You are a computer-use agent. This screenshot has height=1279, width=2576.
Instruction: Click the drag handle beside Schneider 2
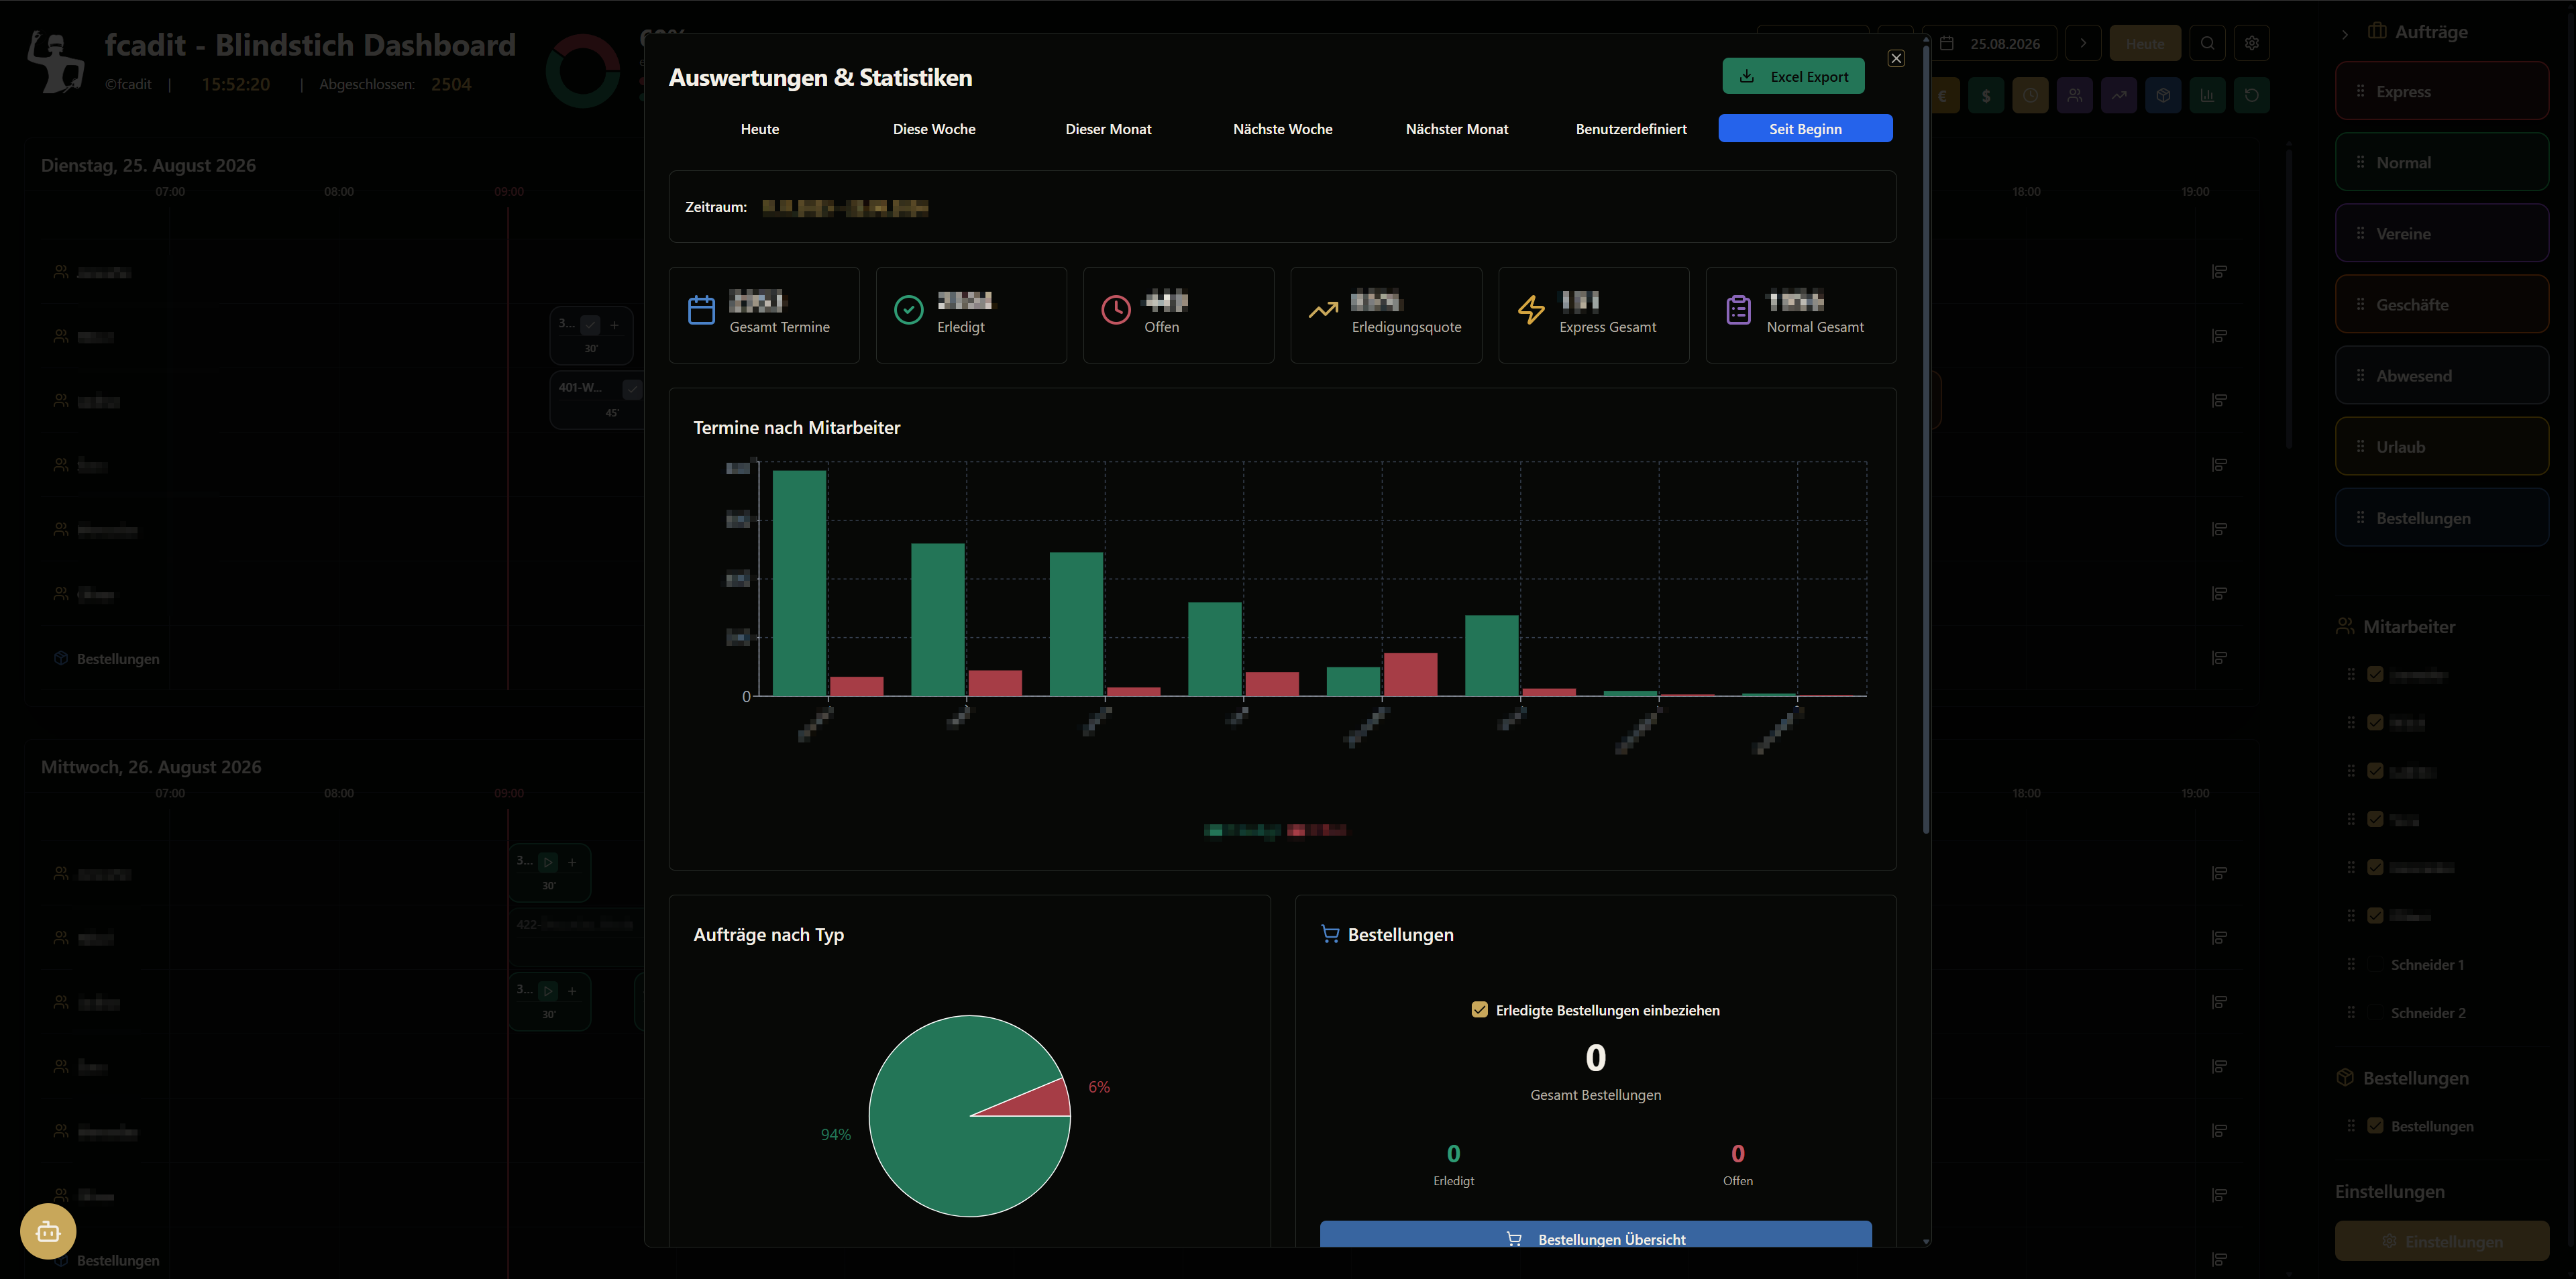pyautogui.click(x=2351, y=1012)
